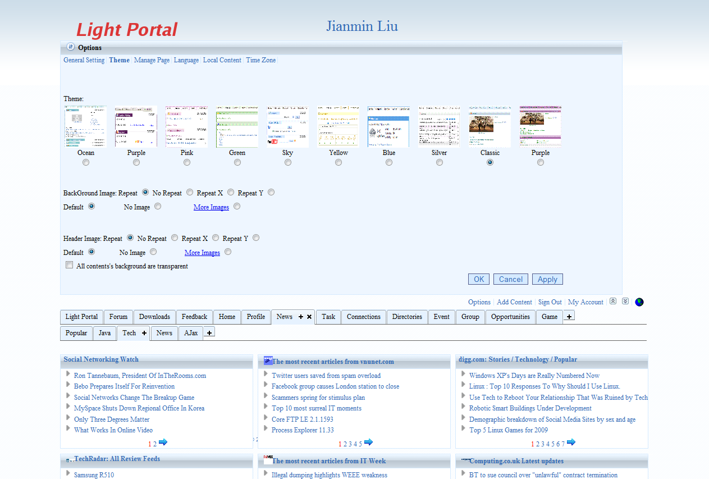This screenshot has width=709, height=479.
Task: Add a new tab after Game
Action: pyautogui.click(x=569, y=317)
